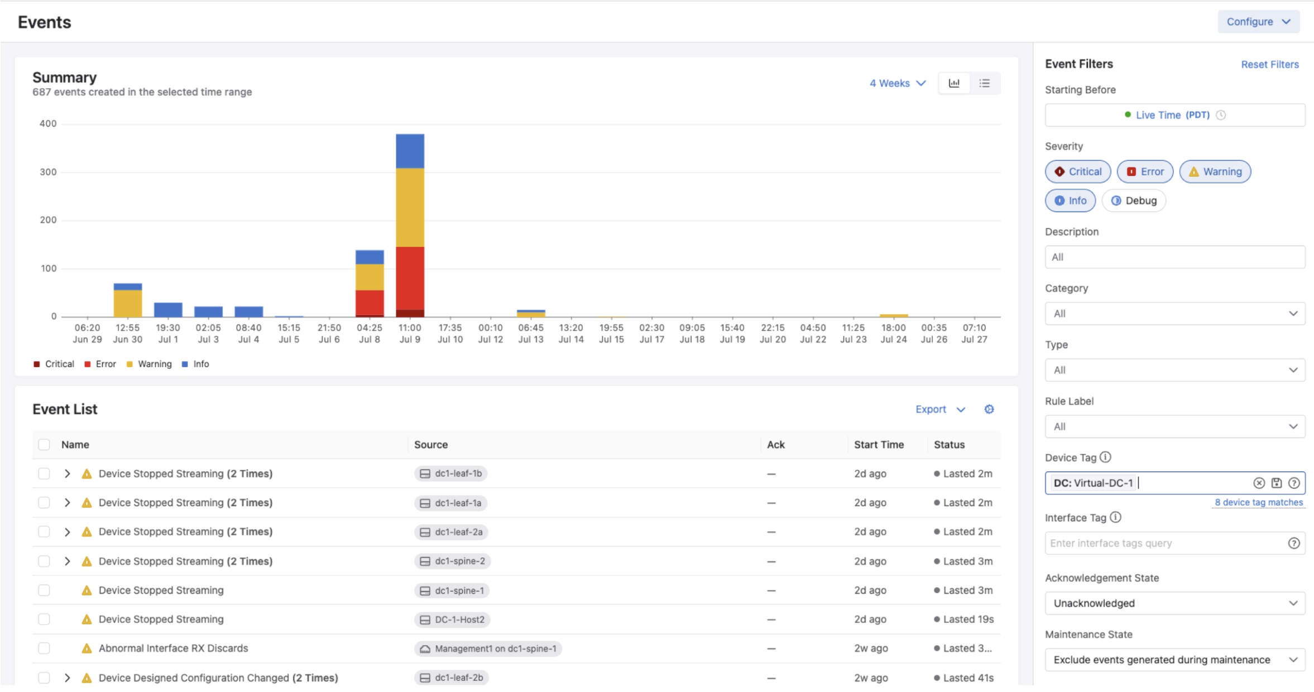This screenshot has height=692, width=1314.
Task: Enable Debug severity filter
Action: point(1134,200)
